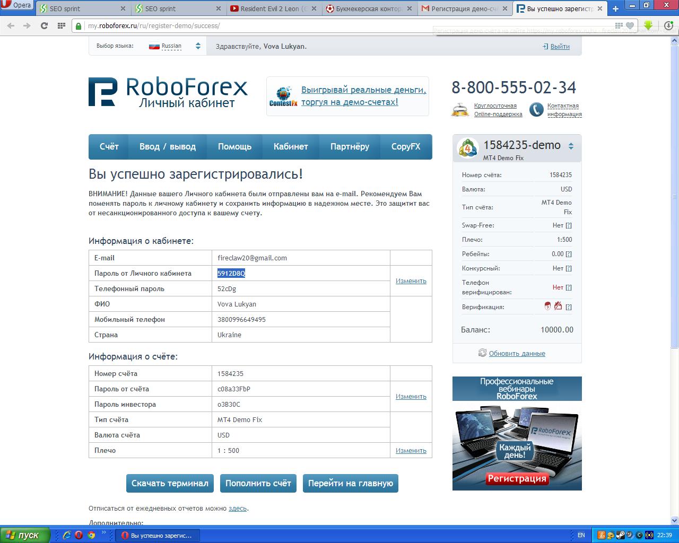Launch Internet Explorer from quick launch
This screenshot has width=679, height=543.
[67, 535]
